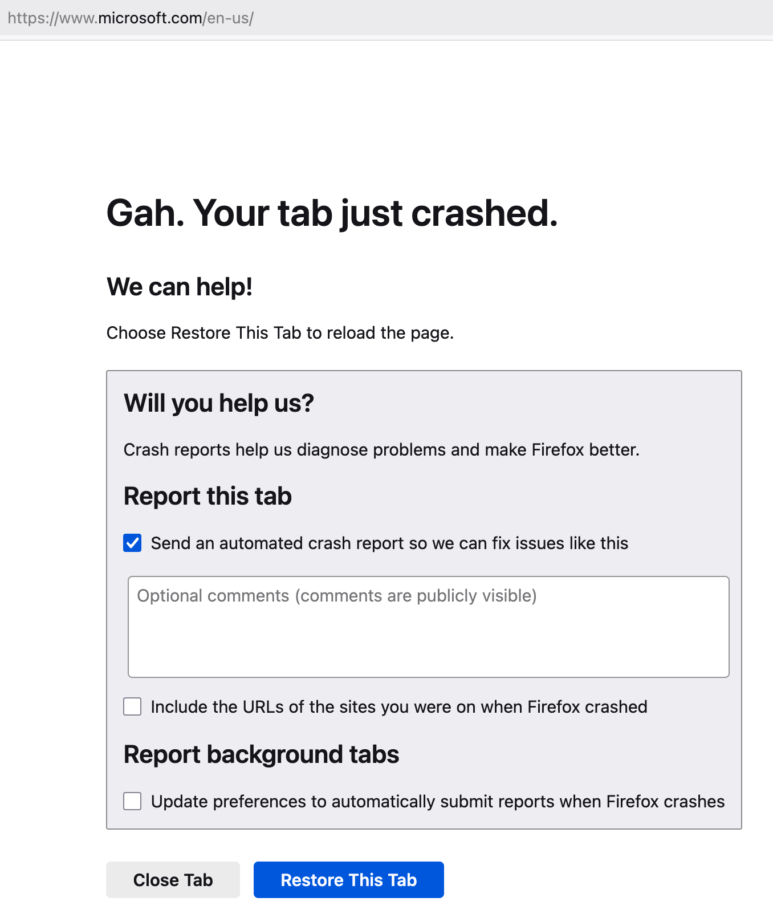Screen dimensions: 773x918
Task: Click the 'Will you help us?' heading
Action: click(x=219, y=403)
